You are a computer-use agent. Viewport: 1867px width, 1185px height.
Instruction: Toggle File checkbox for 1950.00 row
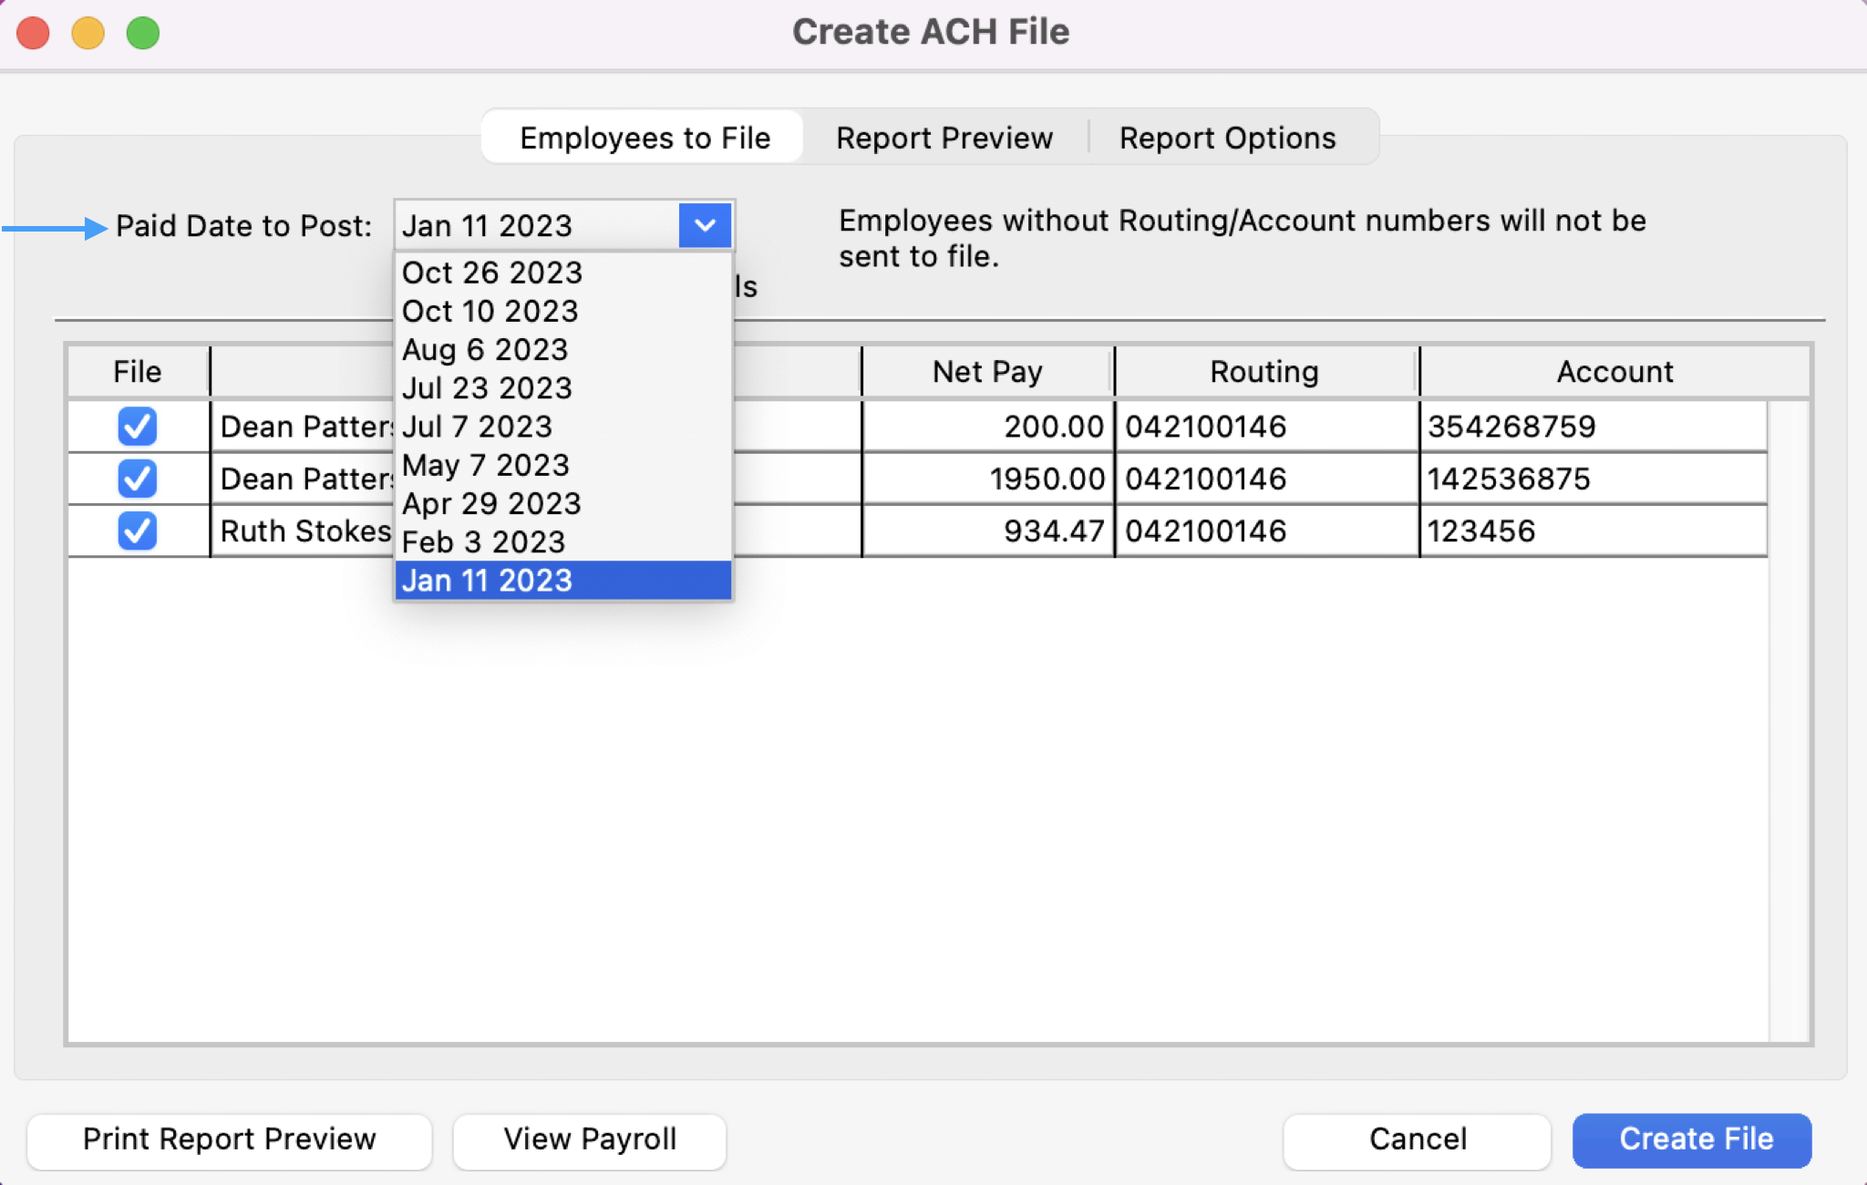pos(138,479)
